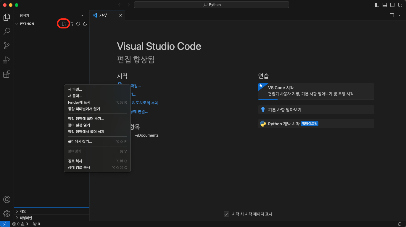
Task: Select 상대 경로 복사 in the context menu
Action: (97, 167)
